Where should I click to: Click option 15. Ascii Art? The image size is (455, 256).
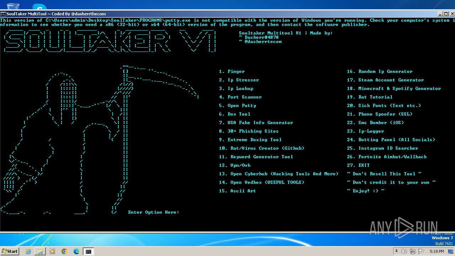click(237, 191)
